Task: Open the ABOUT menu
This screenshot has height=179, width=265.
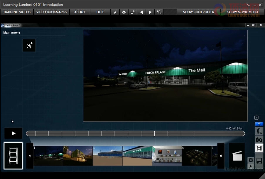Action: coord(80,12)
